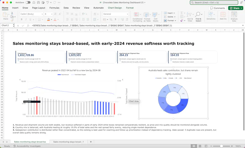Open the quick access more options ellipsis
Screen dimensions: 245x148
coord(59,2)
